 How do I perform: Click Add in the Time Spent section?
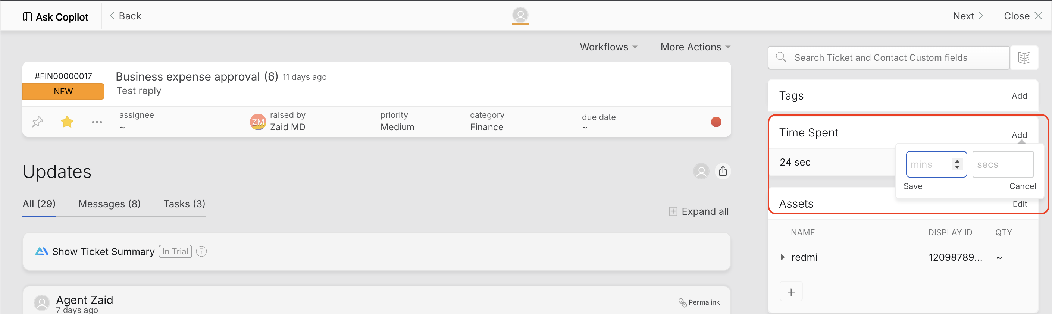coord(1019,135)
